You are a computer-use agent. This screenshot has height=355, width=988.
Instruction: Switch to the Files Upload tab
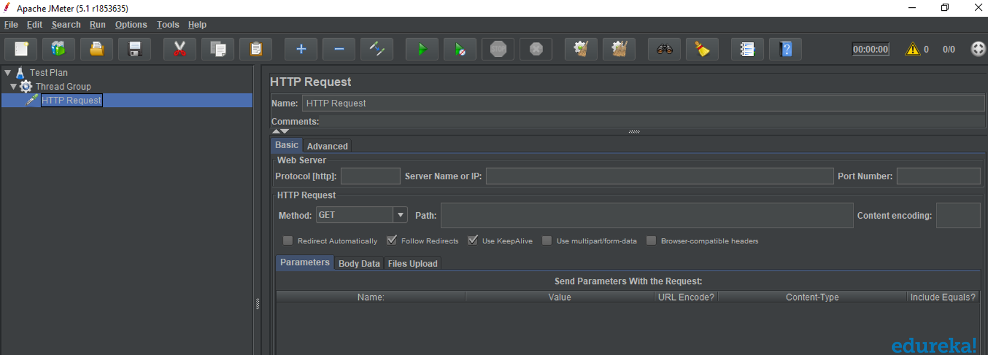pos(413,264)
